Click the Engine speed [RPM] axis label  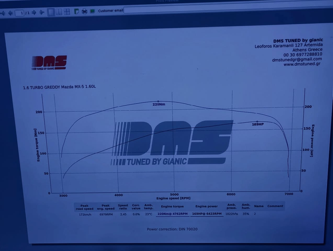tap(173, 198)
